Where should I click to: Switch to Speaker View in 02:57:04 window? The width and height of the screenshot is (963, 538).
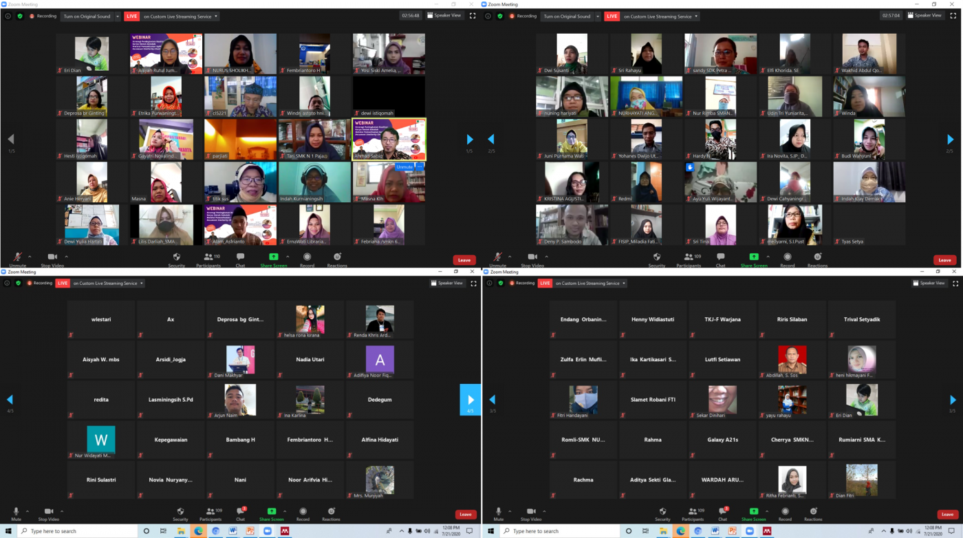925,16
